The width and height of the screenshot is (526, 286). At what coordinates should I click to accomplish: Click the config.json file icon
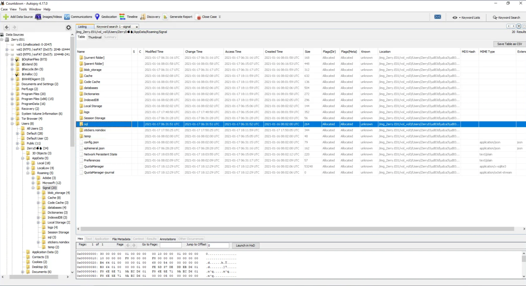(x=81, y=142)
